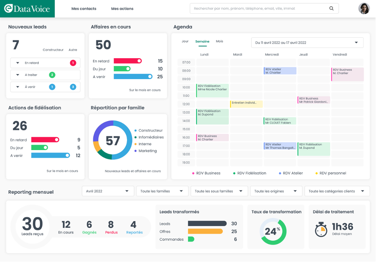Click the red En retard badge showing 1
This screenshot has height=262, width=376.
(73, 63)
